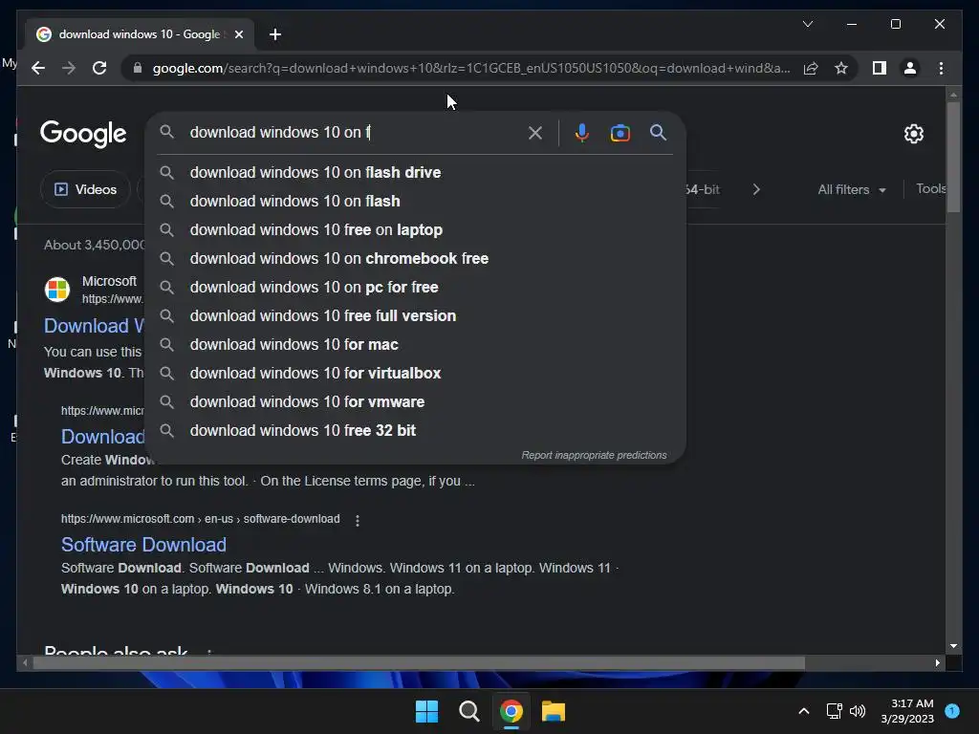Viewport: 979px width, 734px height.
Task: Click inside the Google search input
Action: point(353,132)
